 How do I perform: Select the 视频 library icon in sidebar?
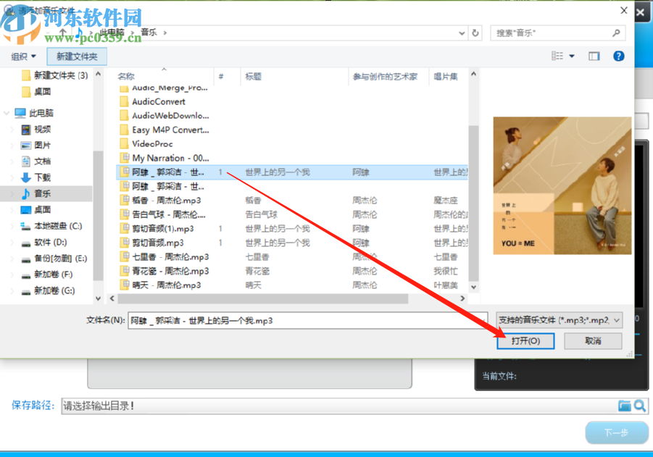tap(27, 130)
